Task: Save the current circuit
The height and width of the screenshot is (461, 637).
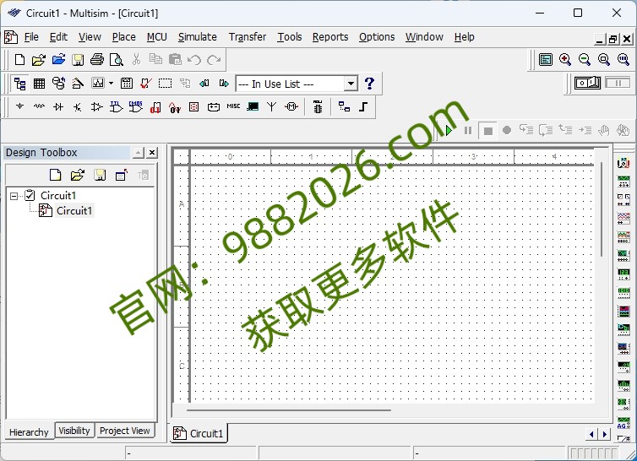Action: (x=78, y=60)
